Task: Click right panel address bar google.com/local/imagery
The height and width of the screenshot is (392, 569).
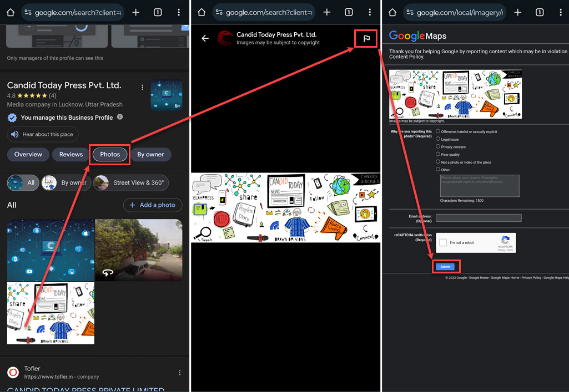Action: 455,12
